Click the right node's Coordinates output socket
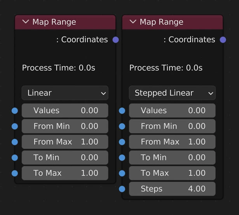The width and height of the screenshot is (239, 215). point(223,40)
